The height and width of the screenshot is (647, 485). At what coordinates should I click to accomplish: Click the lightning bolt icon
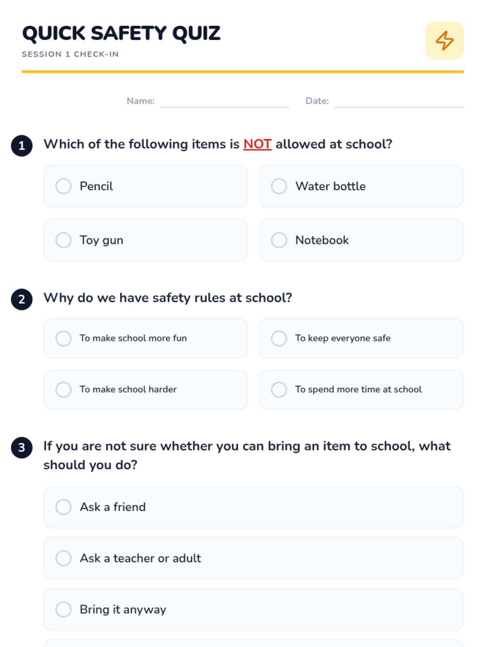pos(444,41)
